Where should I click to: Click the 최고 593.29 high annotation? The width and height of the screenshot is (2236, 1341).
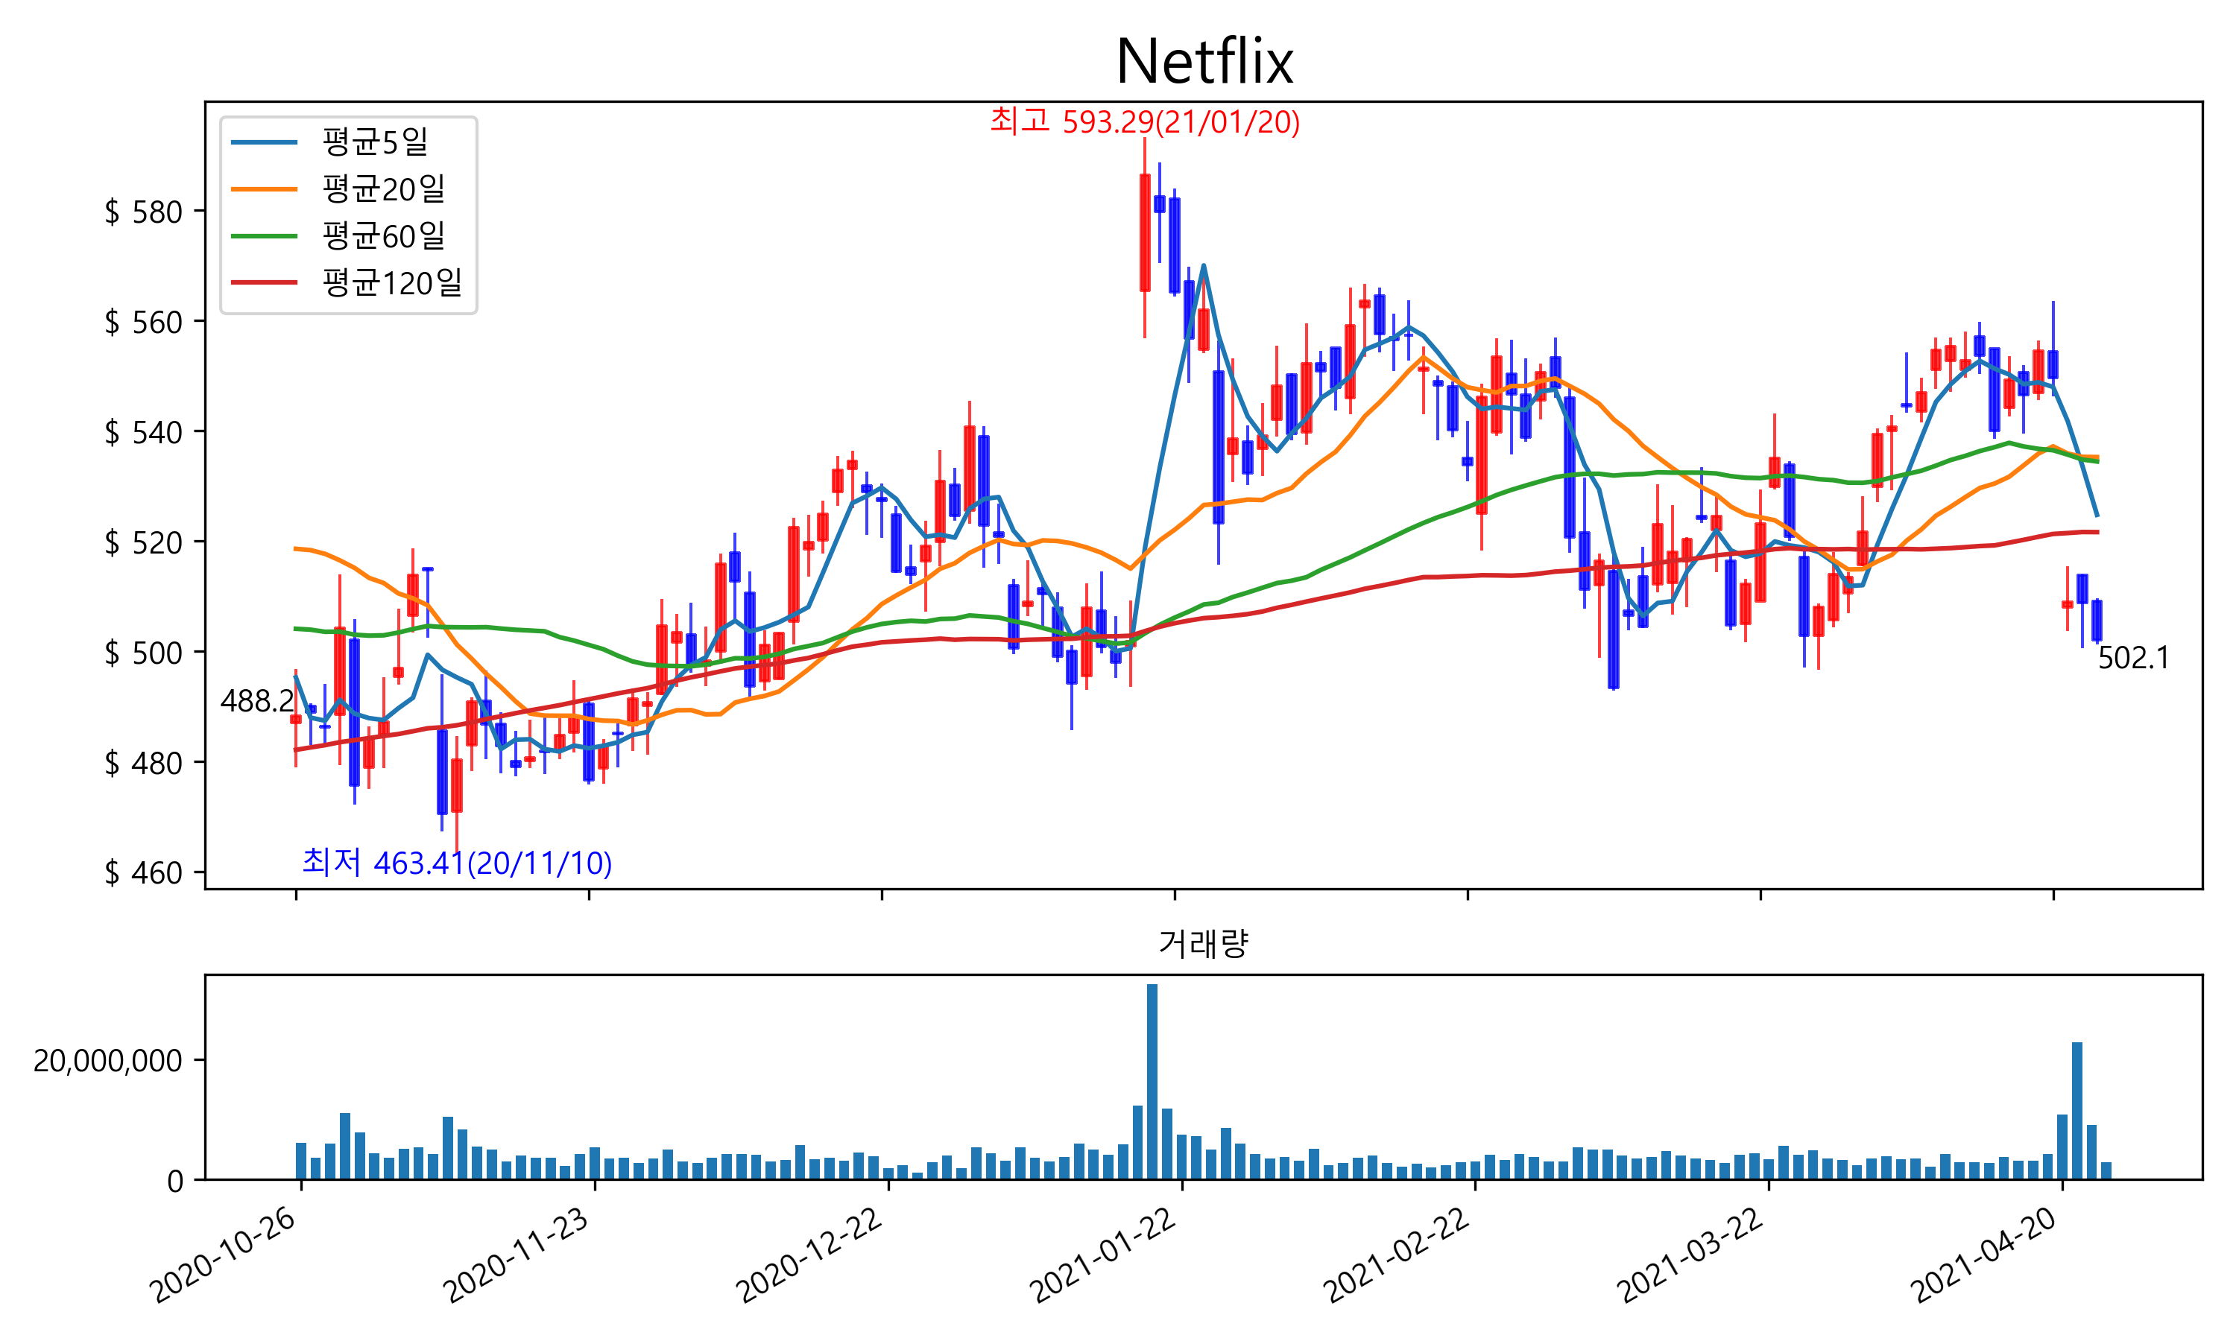click(1144, 121)
